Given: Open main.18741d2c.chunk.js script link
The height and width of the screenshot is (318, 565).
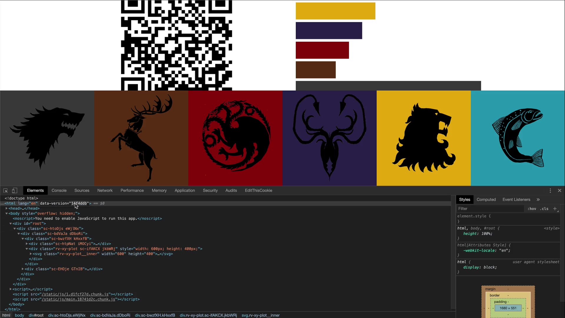Looking at the screenshot, I should (x=79, y=299).
